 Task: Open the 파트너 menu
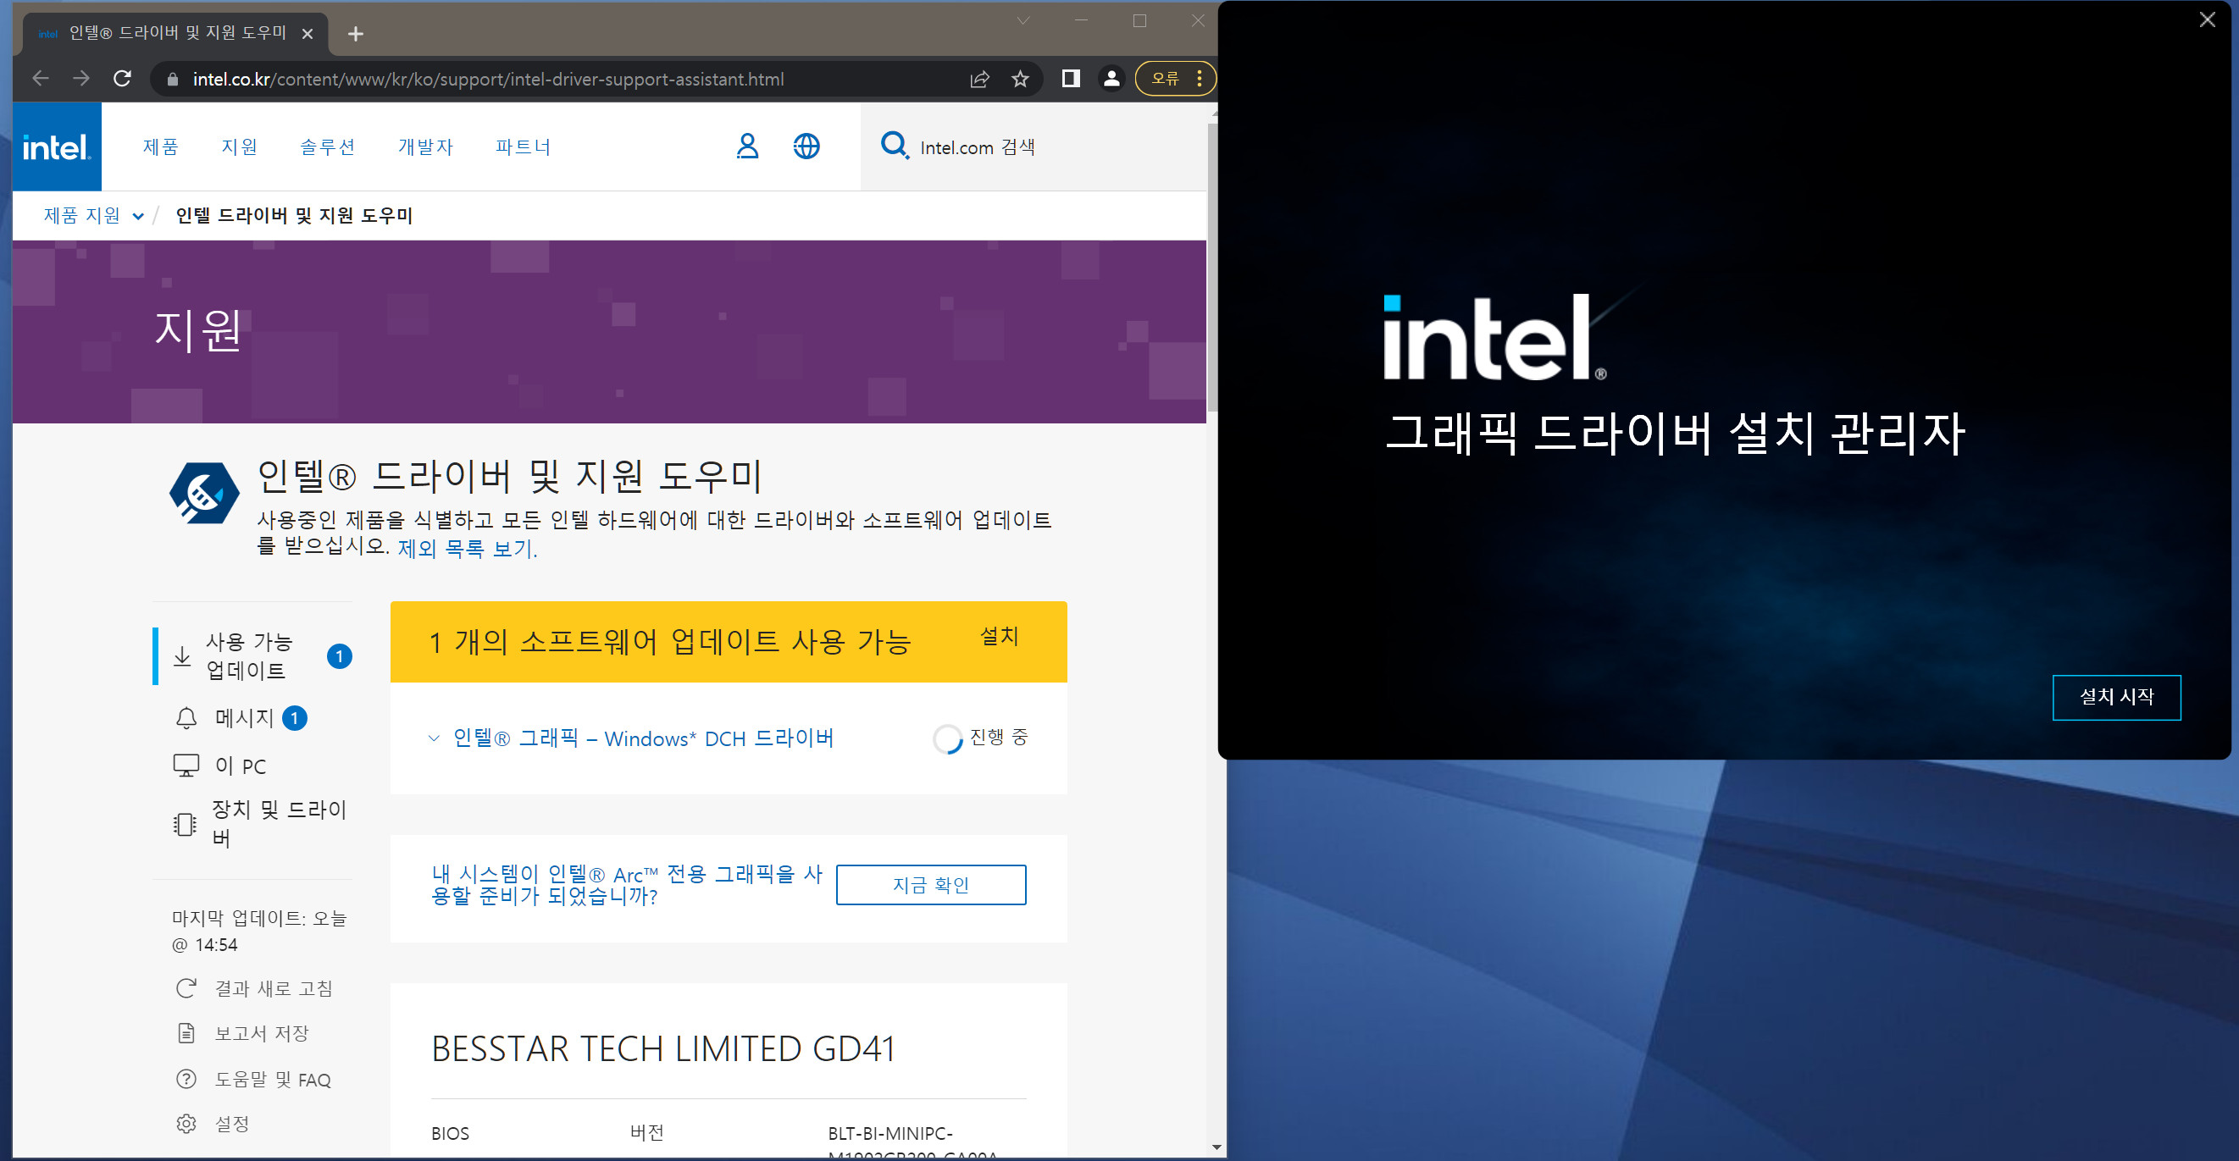tap(524, 147)
